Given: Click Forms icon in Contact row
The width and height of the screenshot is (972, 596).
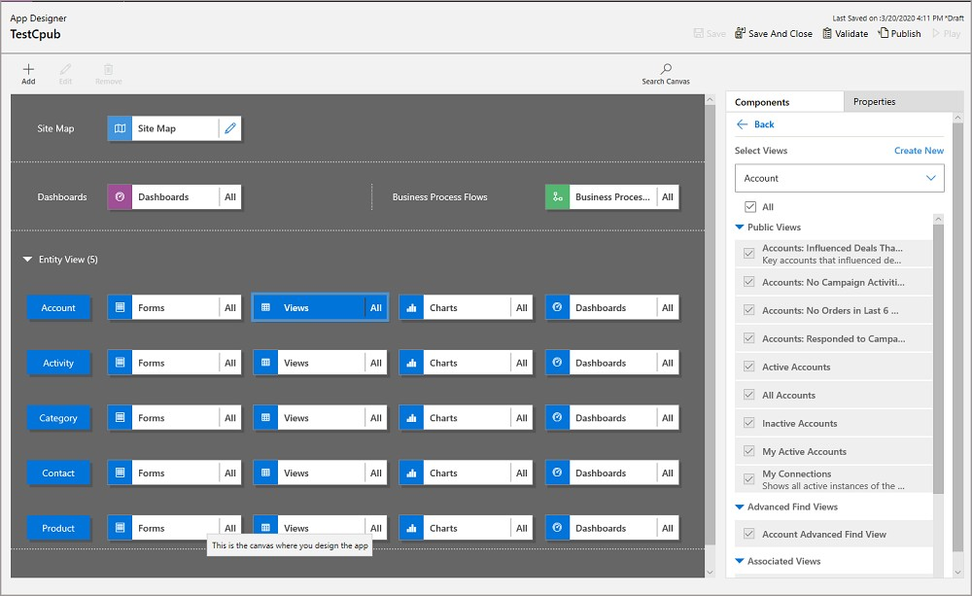Looking at the screenshot, I should click(120, 473).
